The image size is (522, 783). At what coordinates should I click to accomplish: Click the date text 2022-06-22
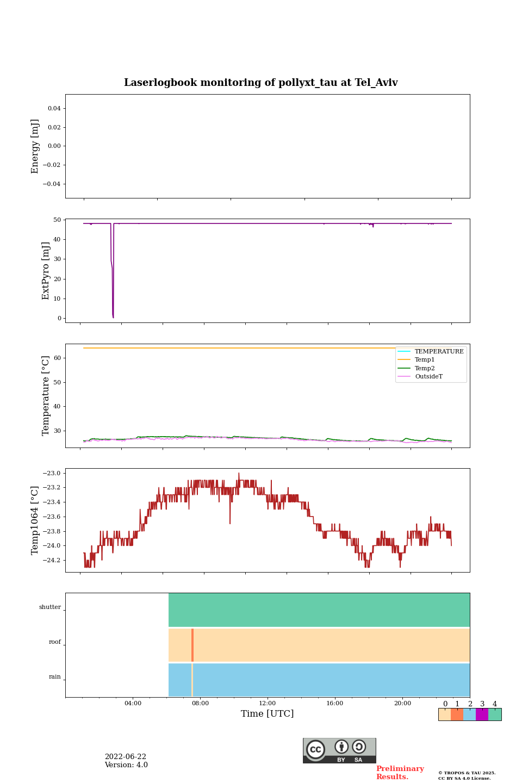coord(126,757)
